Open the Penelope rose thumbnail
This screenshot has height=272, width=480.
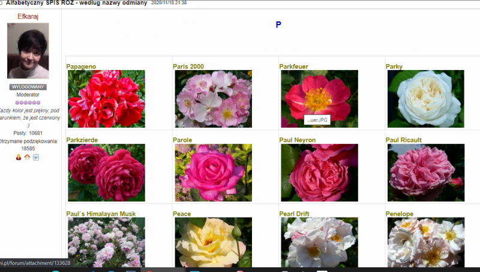coord(425,242)
